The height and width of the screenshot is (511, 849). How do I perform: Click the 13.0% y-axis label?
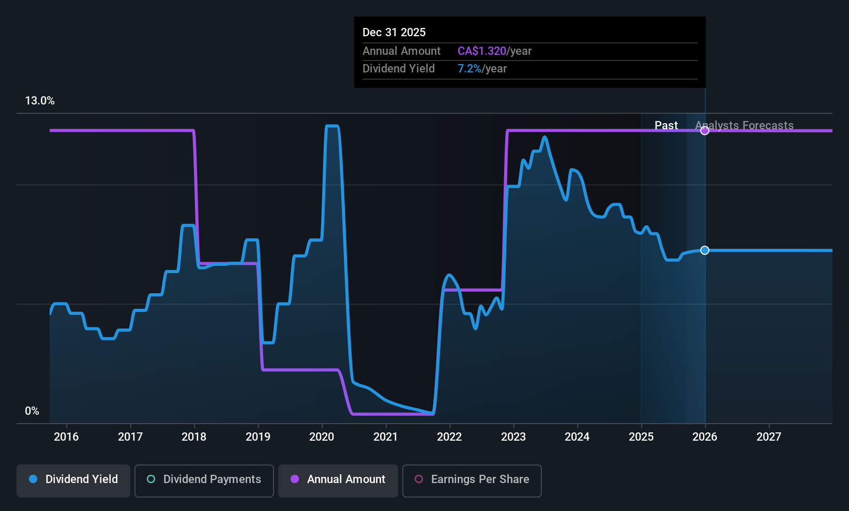click(x=40, y=101)
